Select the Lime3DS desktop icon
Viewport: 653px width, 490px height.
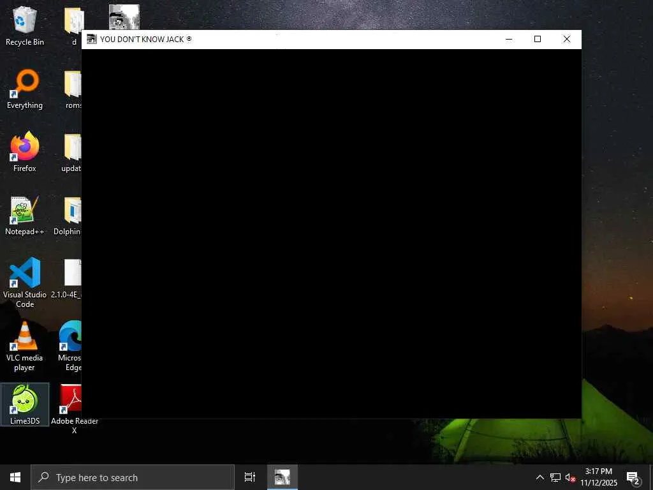point(25,404)
